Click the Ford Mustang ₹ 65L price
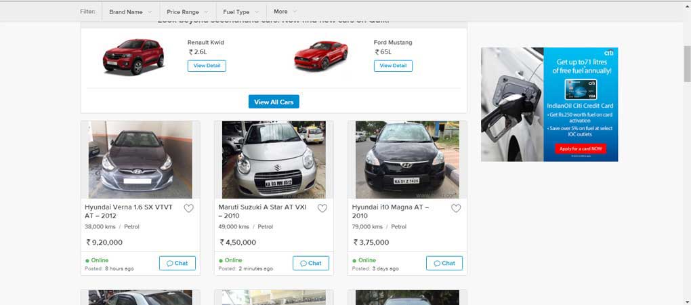Viewport: 691px width, 305px height. pyautogui.click(x=383, y=52)
